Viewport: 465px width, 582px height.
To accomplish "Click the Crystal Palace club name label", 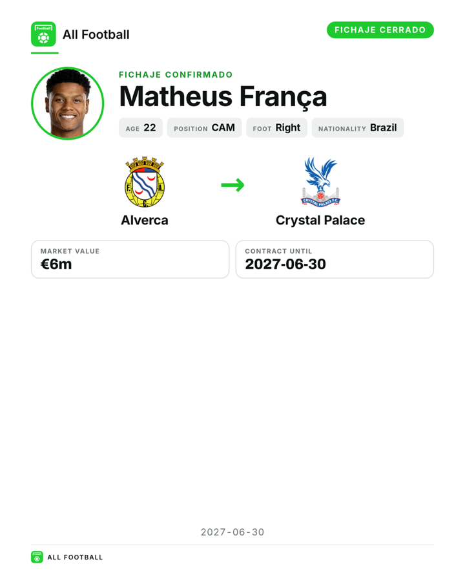I will [x=320, y=220].
